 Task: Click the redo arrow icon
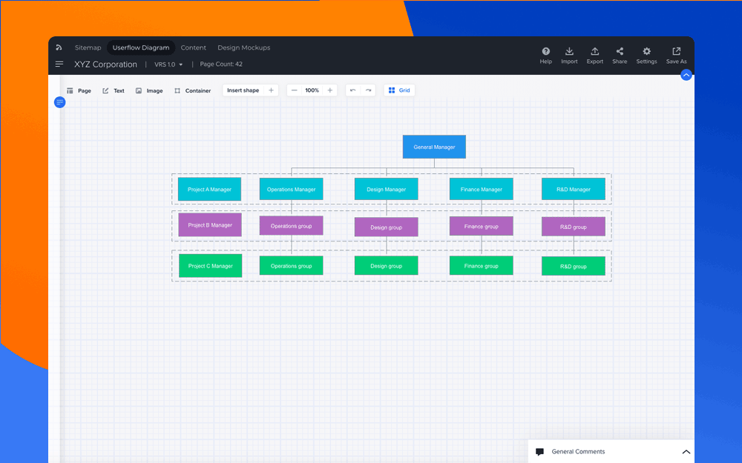pyautogui.click(x=368, y=90)
